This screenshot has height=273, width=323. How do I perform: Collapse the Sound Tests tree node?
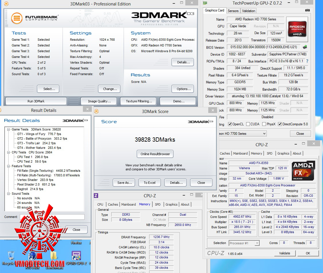pos(8,194)
